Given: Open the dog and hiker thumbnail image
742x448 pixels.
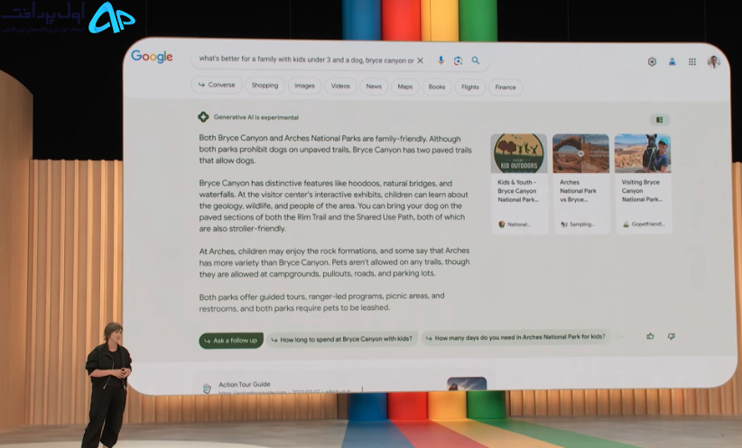Looking at the screenshot, I should click(x=643, y=153).
